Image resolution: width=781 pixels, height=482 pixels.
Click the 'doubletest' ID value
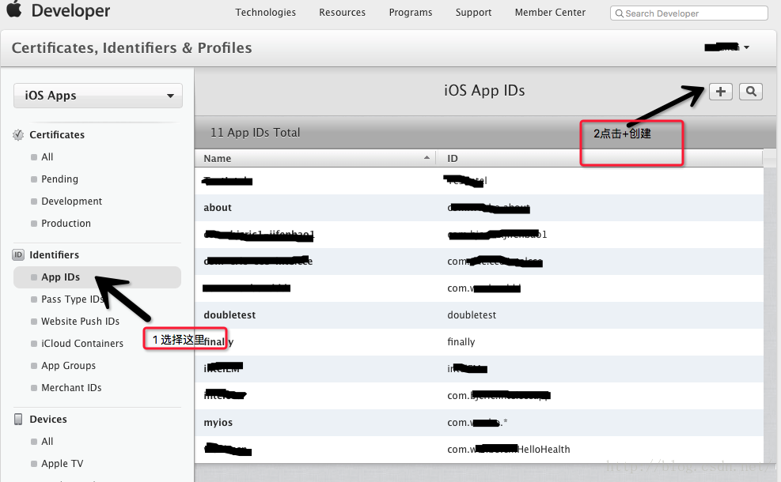tap(472, 314)
